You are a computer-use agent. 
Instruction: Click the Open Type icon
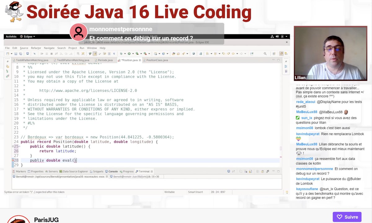tap(174, 54)
